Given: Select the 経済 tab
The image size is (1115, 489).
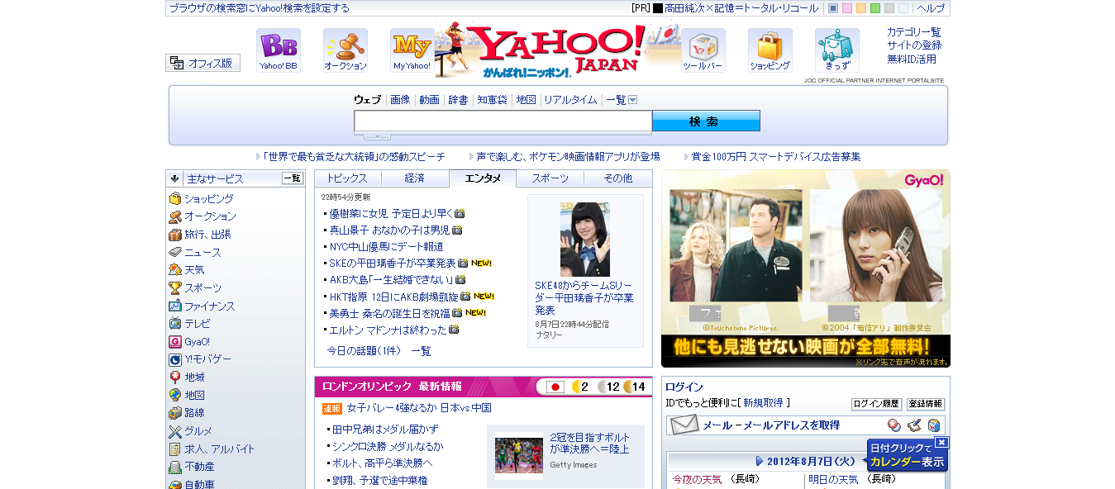Looking at the screenshot, I should click(415, 178).
